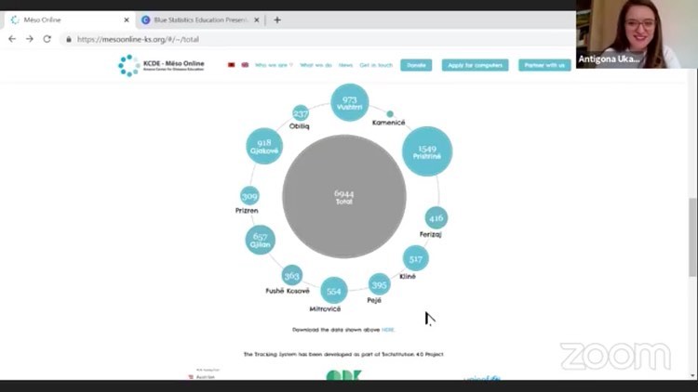
Task: Click the page vertical scrollbar thumb
Action: tap(692, 237)
